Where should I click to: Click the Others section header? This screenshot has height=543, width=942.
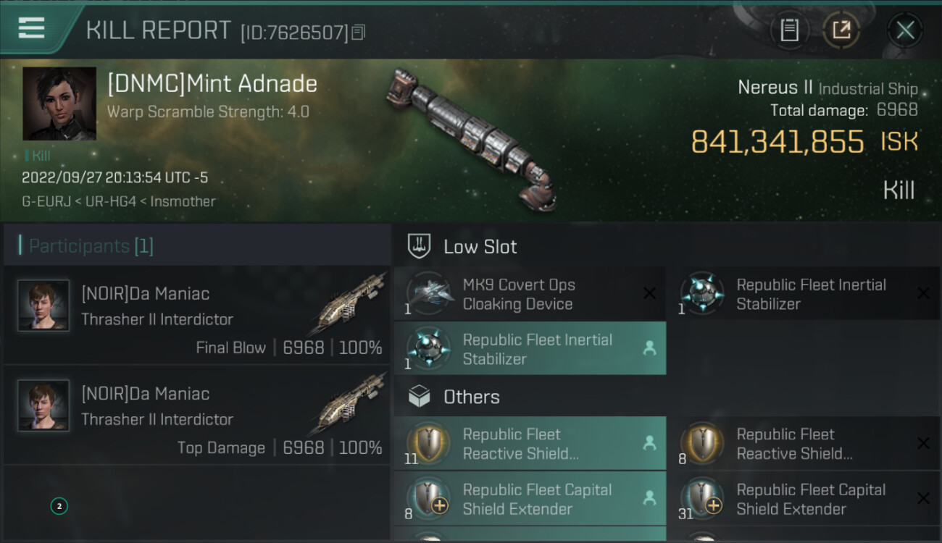[x=471, y=397]
